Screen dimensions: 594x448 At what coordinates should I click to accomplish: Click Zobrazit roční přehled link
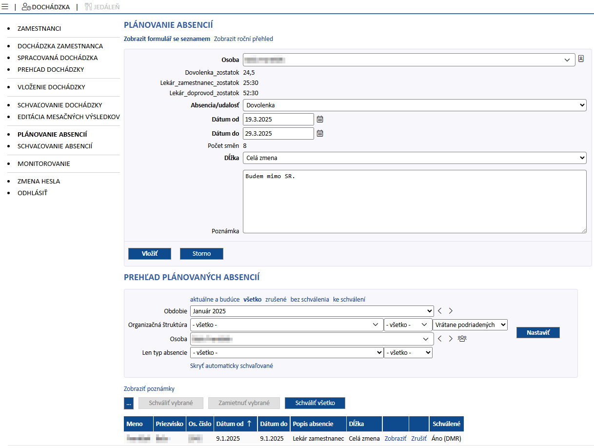pos(243,39)
